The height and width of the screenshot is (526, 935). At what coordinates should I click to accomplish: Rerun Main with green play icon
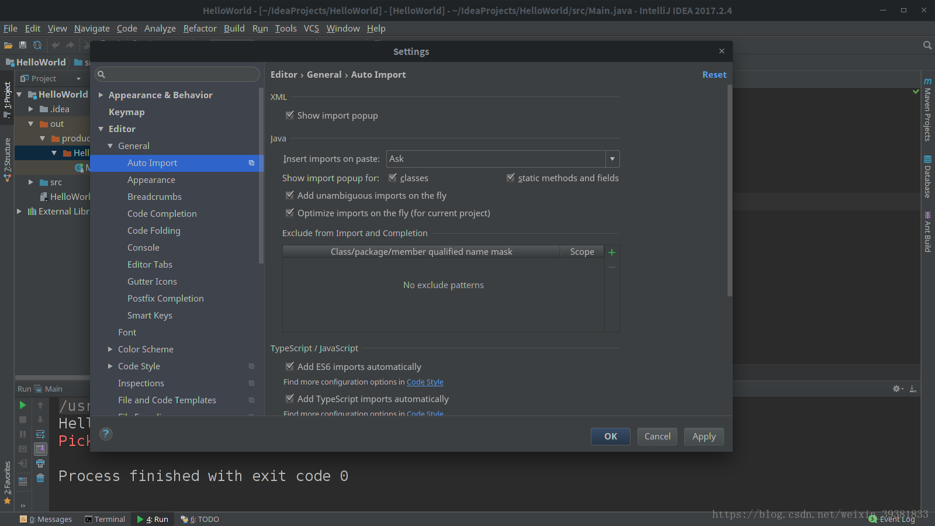point(23,405)
